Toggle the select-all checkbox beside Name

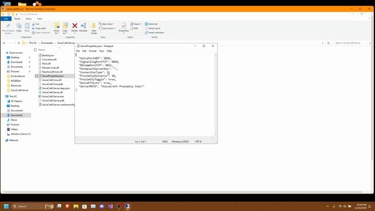coord(35,50)
